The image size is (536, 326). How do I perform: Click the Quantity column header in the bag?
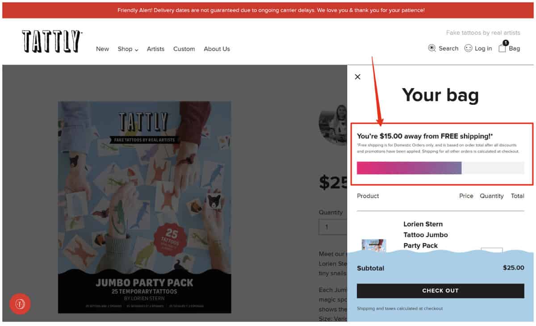click(492, 196)
